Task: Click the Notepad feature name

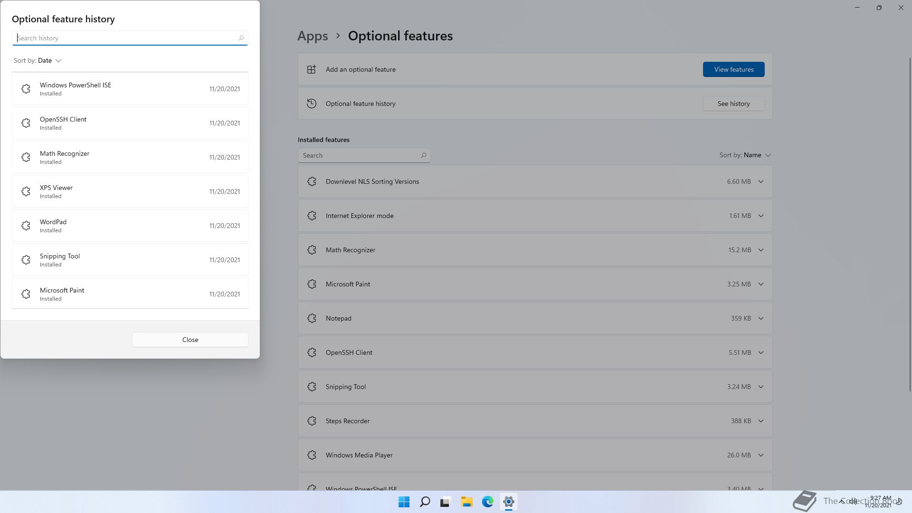Action: tap(339, 318)
